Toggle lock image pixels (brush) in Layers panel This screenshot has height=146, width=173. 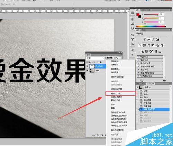(x=95, y=62)
